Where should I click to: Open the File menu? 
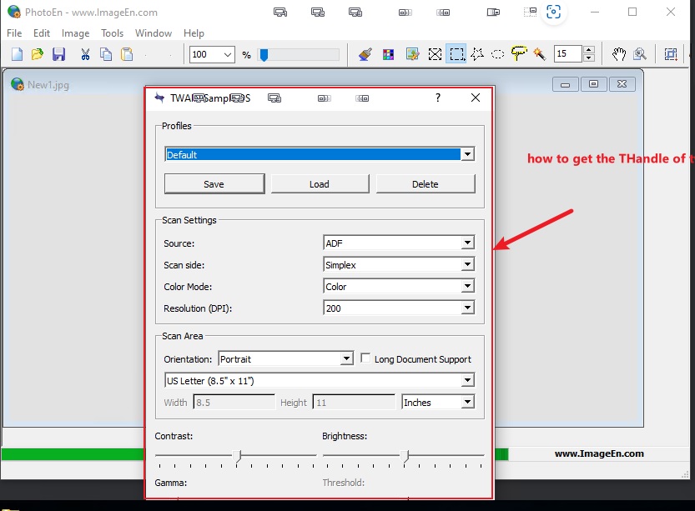point(14,33)
